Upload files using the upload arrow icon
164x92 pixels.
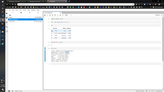point(30,13)
